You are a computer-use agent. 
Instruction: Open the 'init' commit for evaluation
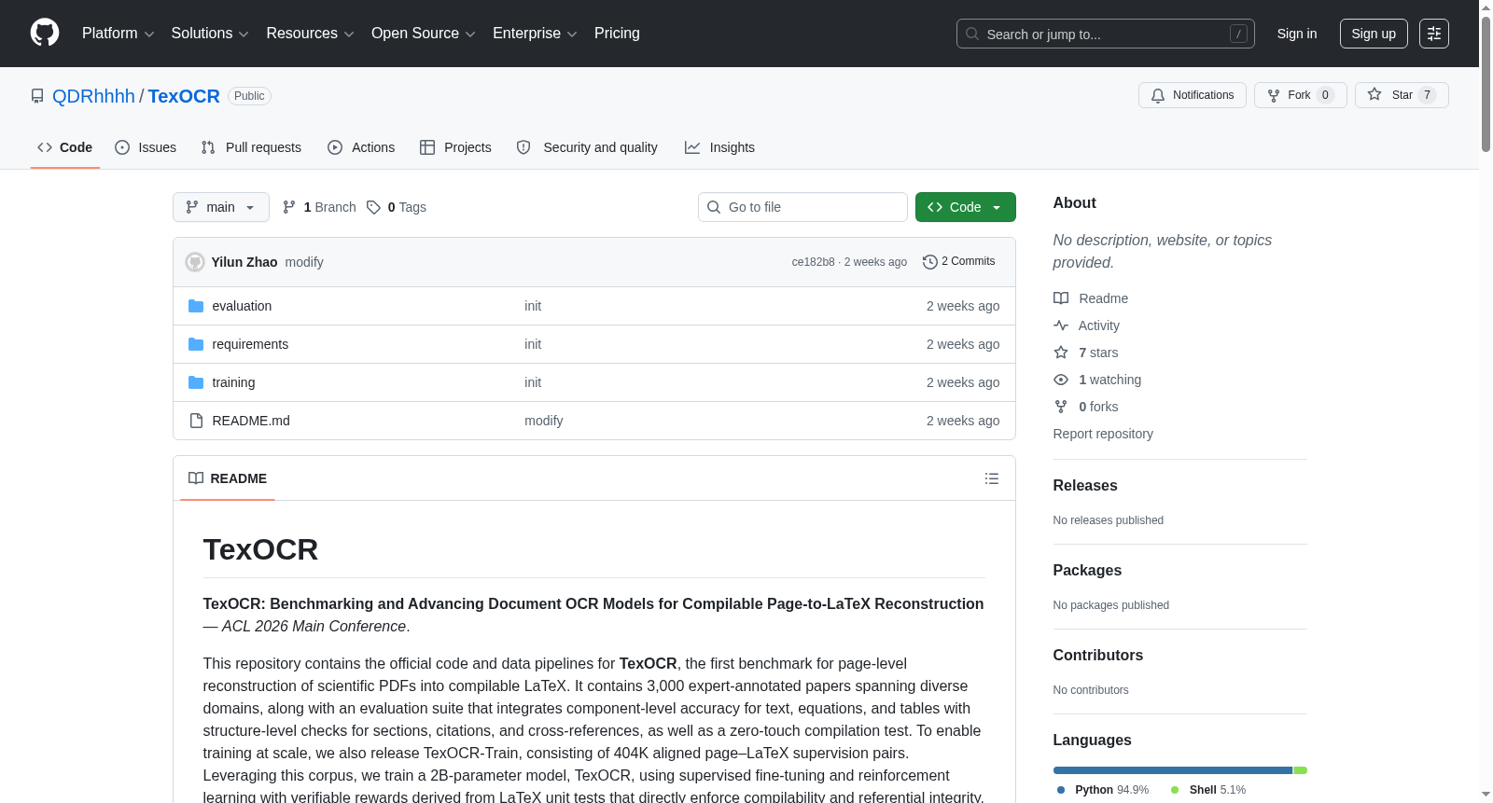533,306
